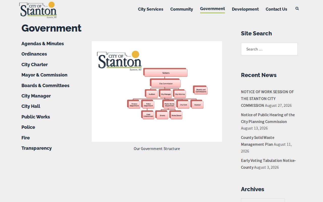Go to Contact Us page

click(x=276, y=9)
